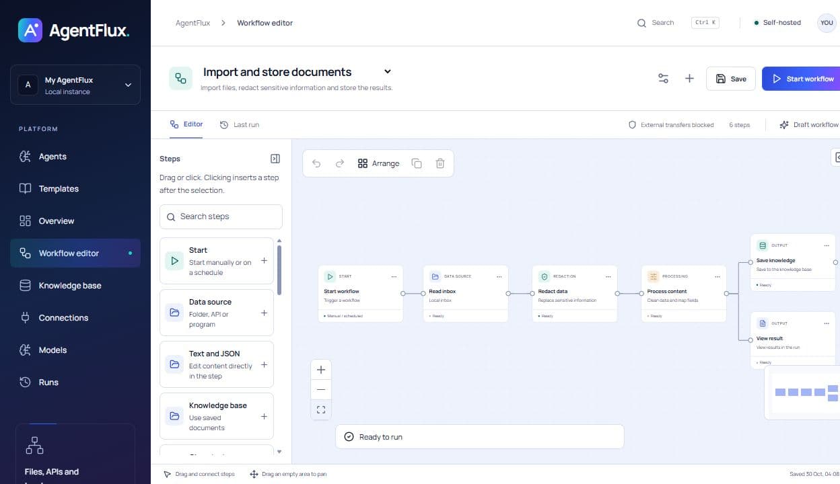Select Workflow editor in the sidebar
The image size is (840, 484).
point(75,253)
